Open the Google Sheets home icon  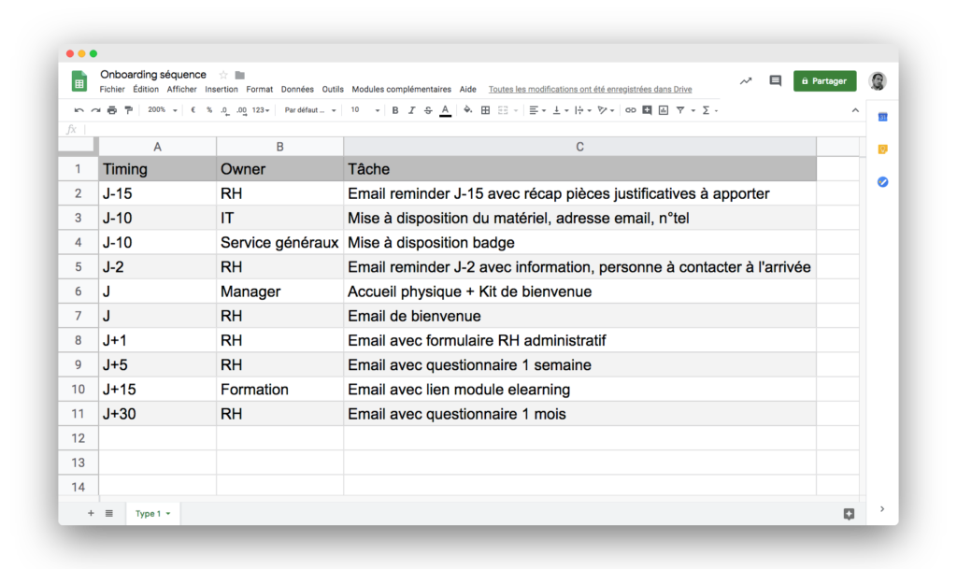point(79,81)
